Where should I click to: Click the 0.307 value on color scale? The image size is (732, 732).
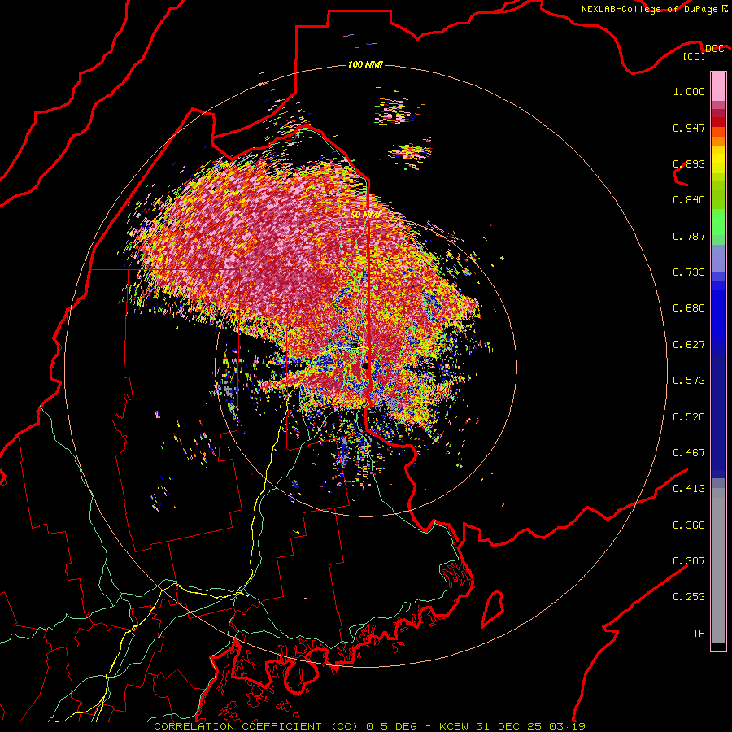pos(689,561)
